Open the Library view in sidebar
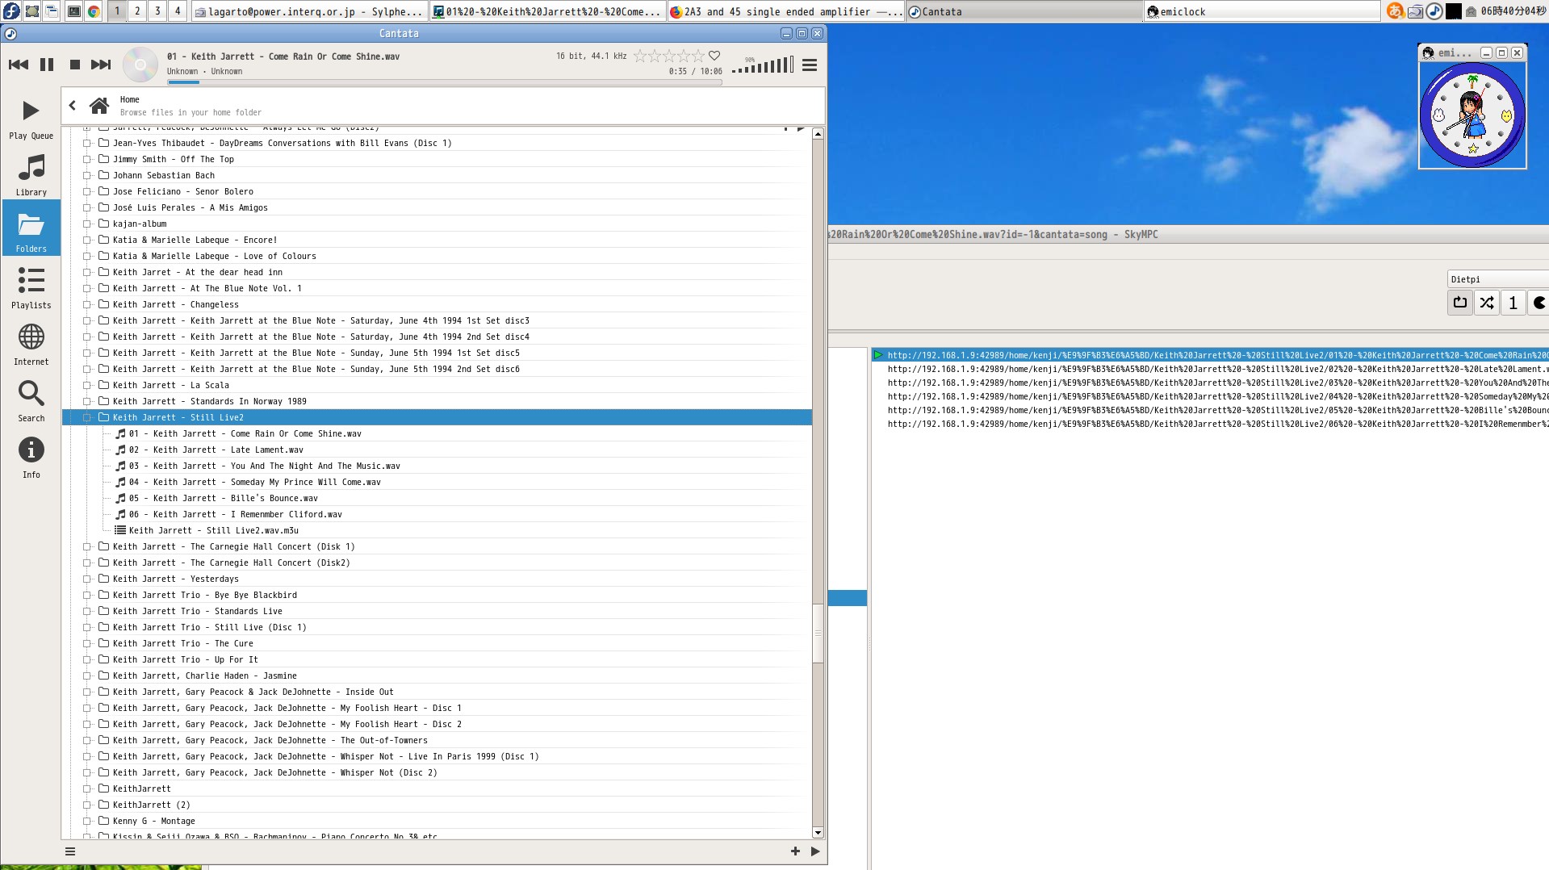This screenshot has width=1549, height=870. [31, 174]
